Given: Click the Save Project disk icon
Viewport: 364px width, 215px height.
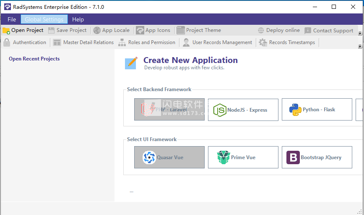Looking at the screenshot, I should pos(51,31).
